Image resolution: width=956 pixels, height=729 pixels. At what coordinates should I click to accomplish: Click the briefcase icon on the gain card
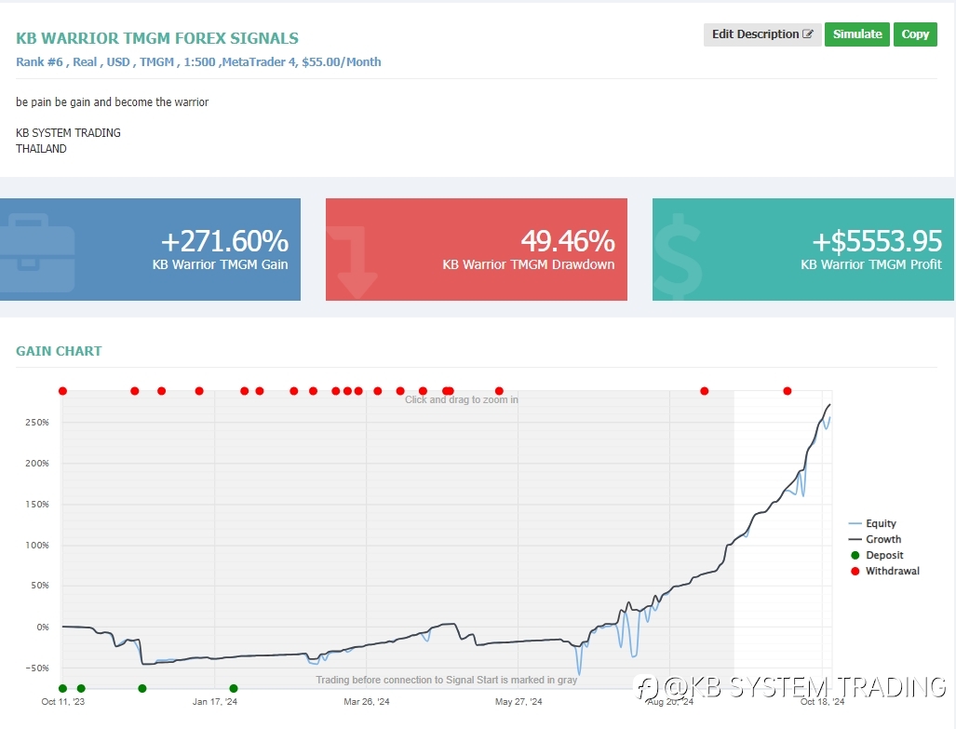[x=36, y=252]
